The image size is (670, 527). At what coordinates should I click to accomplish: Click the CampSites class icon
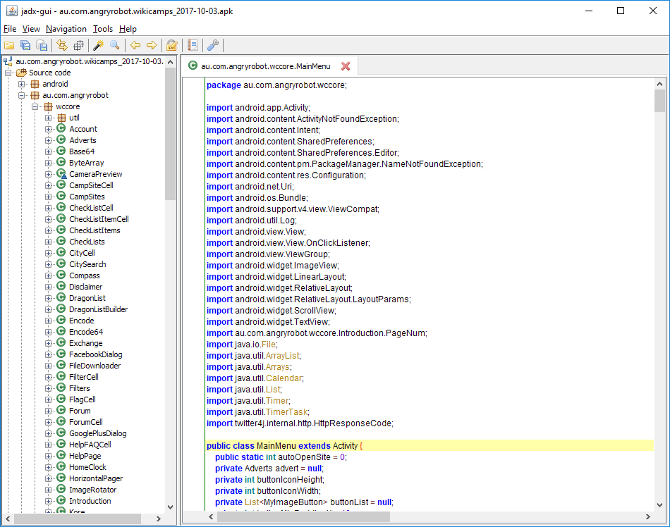pos(61,197)
